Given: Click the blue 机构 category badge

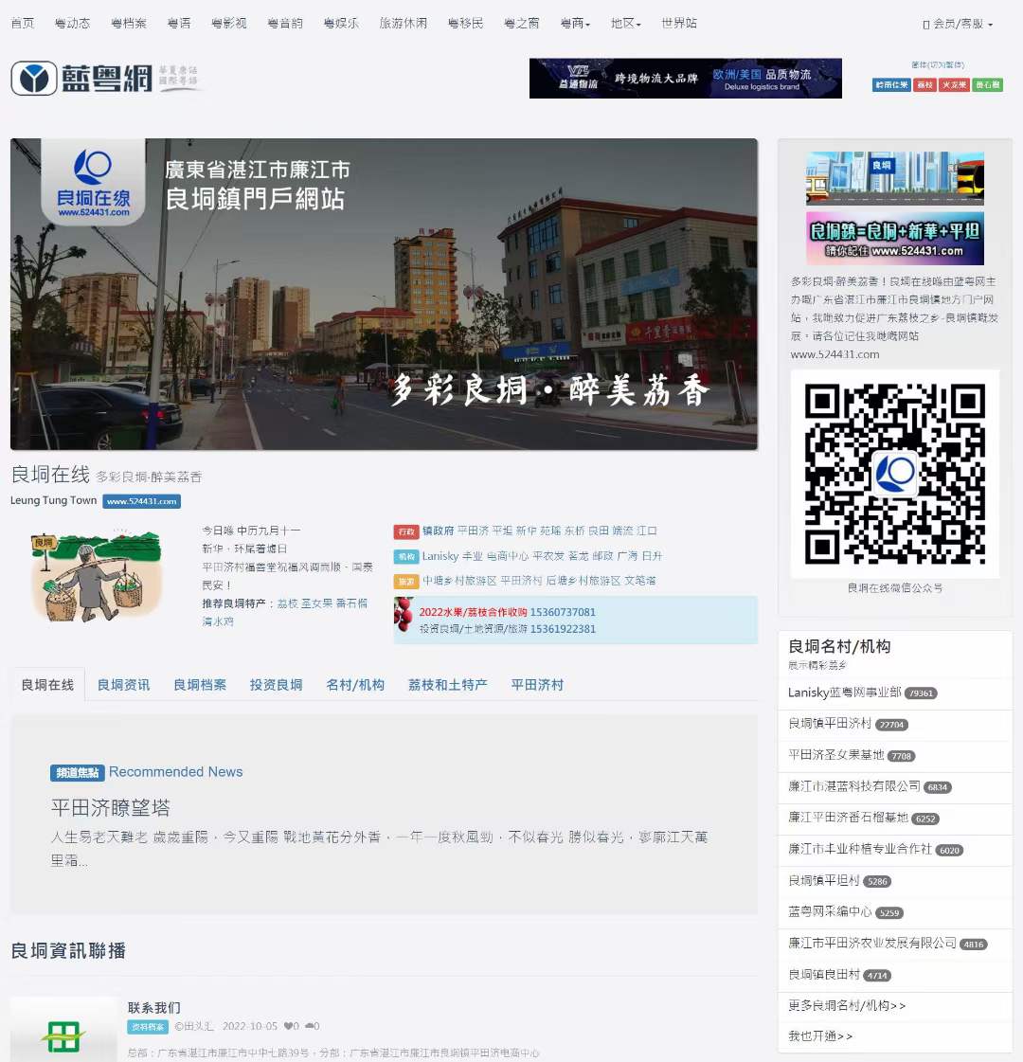Looking at the screenshot, I should 406,557.
